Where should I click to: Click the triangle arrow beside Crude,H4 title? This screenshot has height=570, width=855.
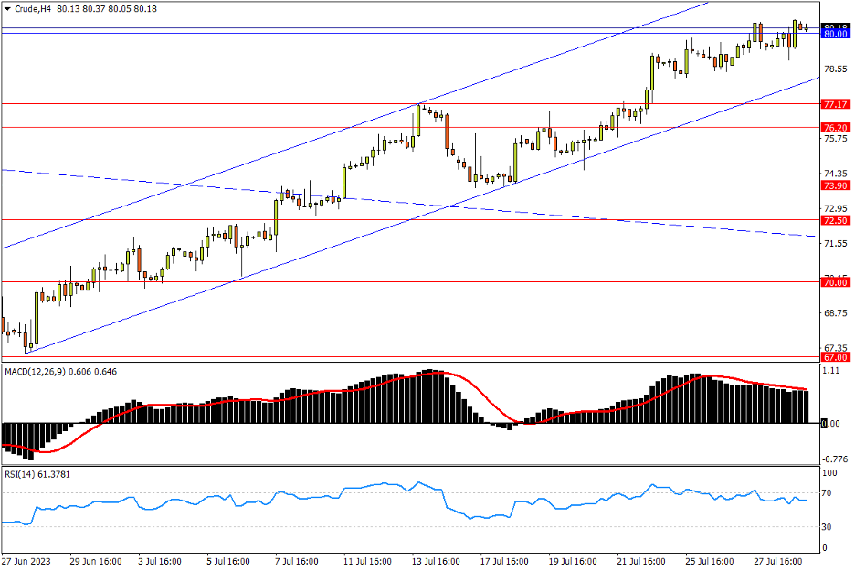click(x=7, y=9)
